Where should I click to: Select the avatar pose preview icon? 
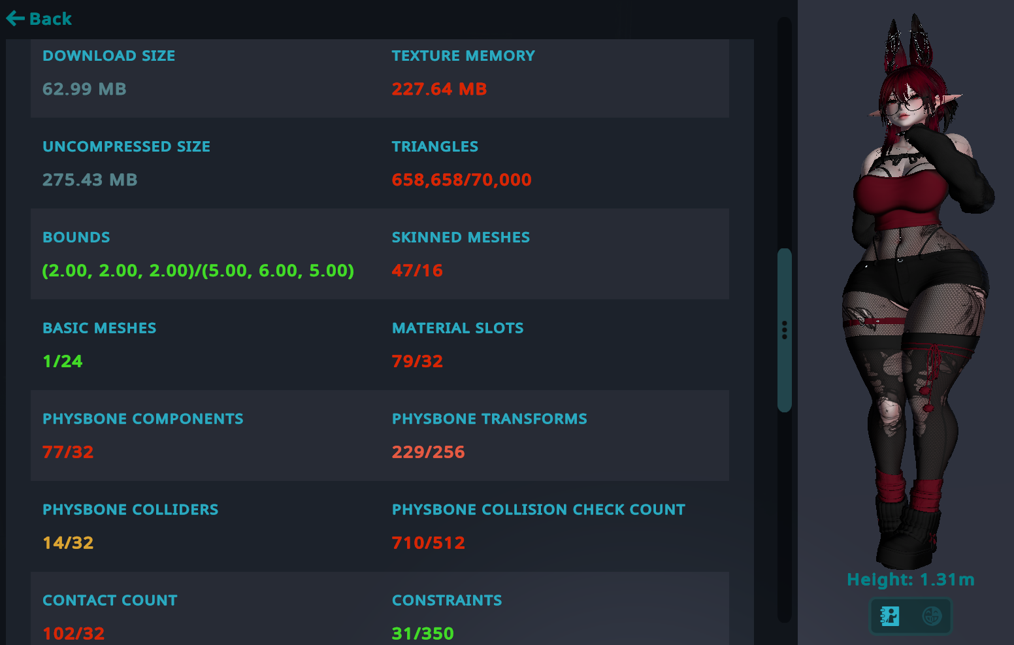pos(890,616)
